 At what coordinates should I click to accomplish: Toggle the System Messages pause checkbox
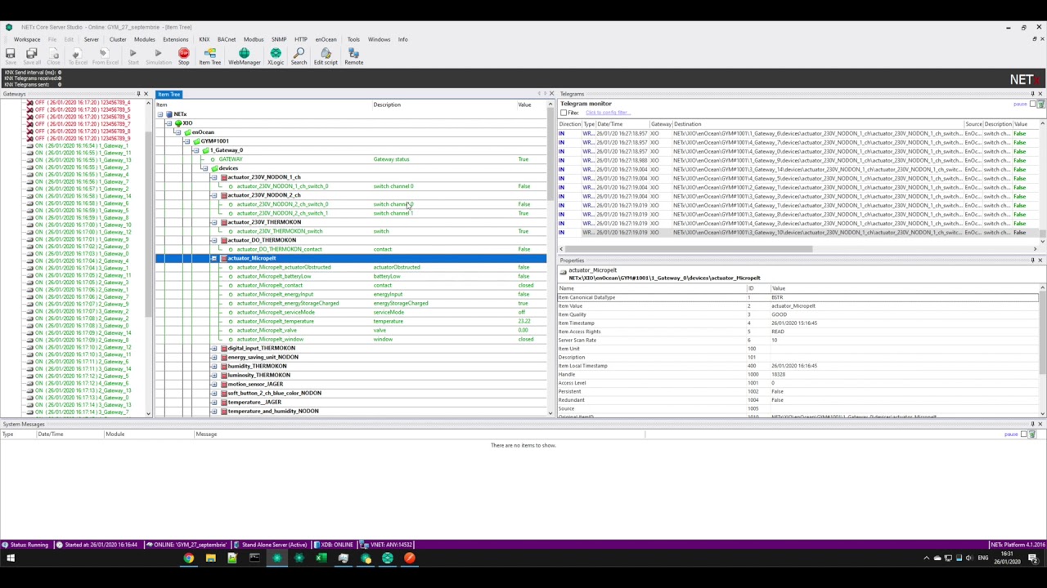pos(1024,434)
